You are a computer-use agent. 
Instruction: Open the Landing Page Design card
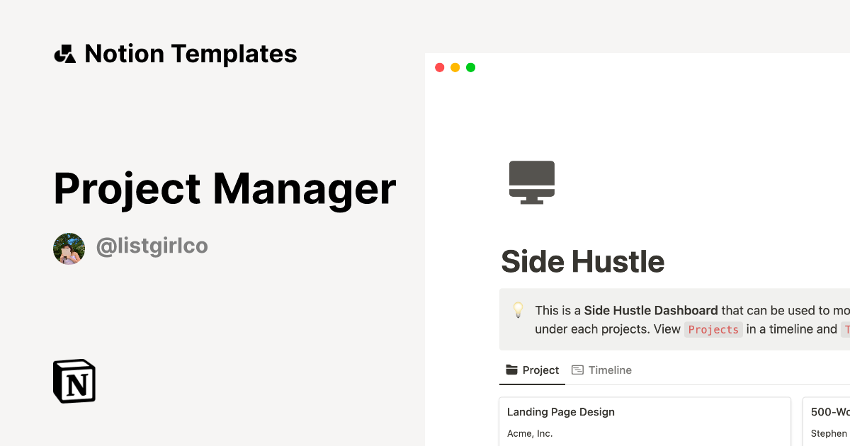tap(560, 411)
